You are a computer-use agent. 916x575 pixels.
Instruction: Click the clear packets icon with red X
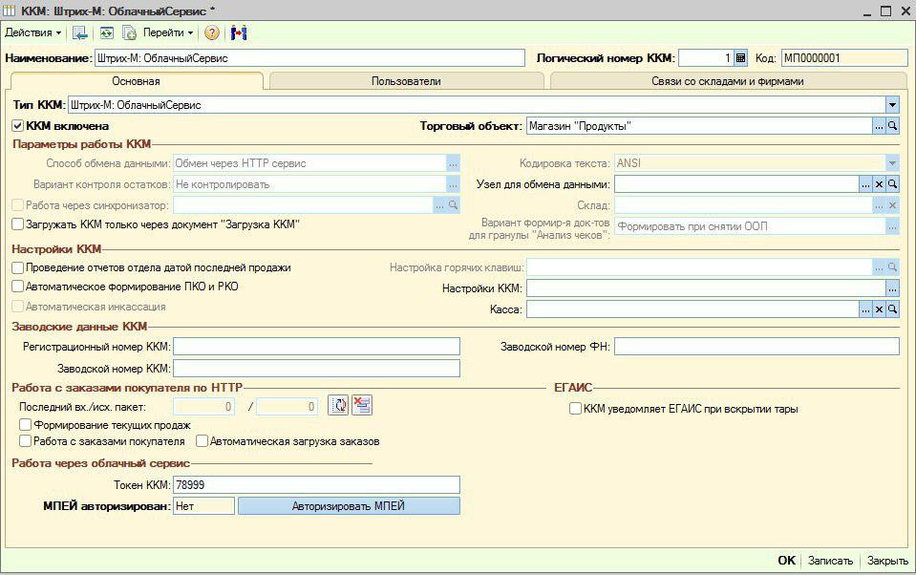(362, 406)
